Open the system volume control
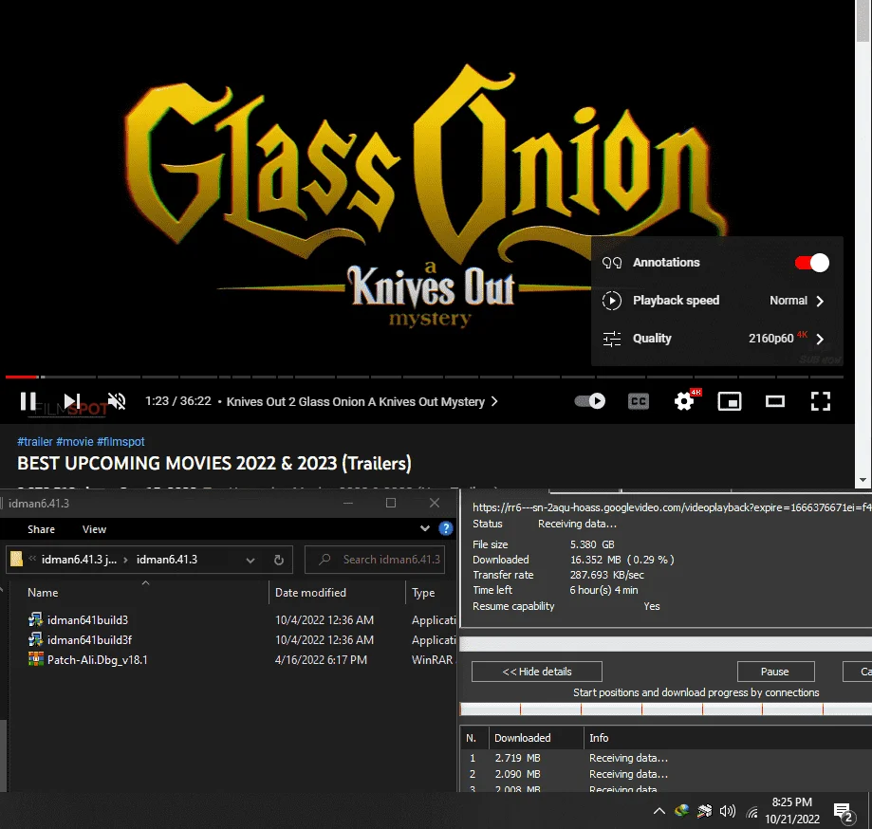 [x=728, y=811]
